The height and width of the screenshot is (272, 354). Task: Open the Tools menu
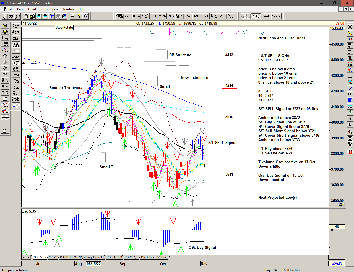click(44, 9)
